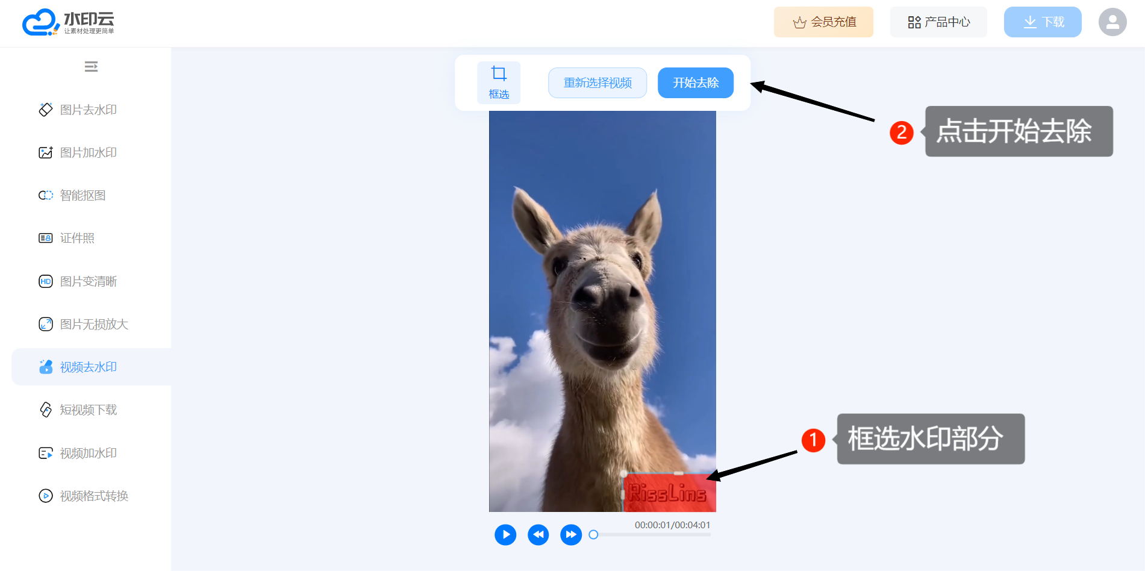The width and height of the screenshot is (1145, 571).
Task: Click the 图片变清晰 HD icon
Action: pyautogui.click(x=46, y=281)
